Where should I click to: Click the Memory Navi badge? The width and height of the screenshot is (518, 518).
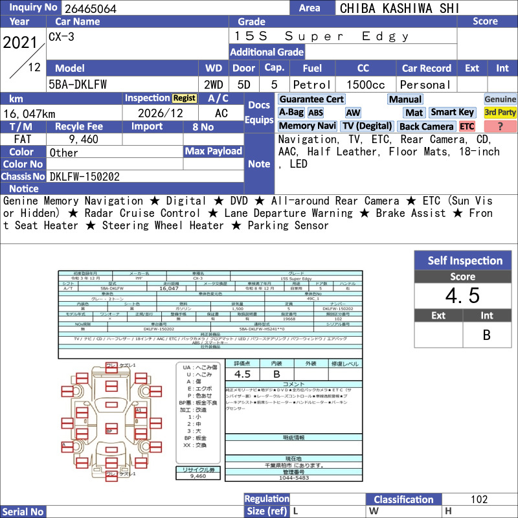[x=307, y=126]
